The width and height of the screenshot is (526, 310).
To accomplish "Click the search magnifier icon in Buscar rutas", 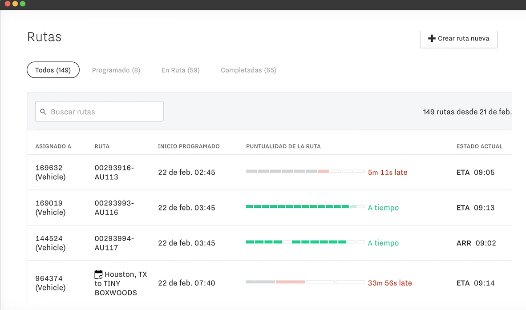I will coord(43,112).
